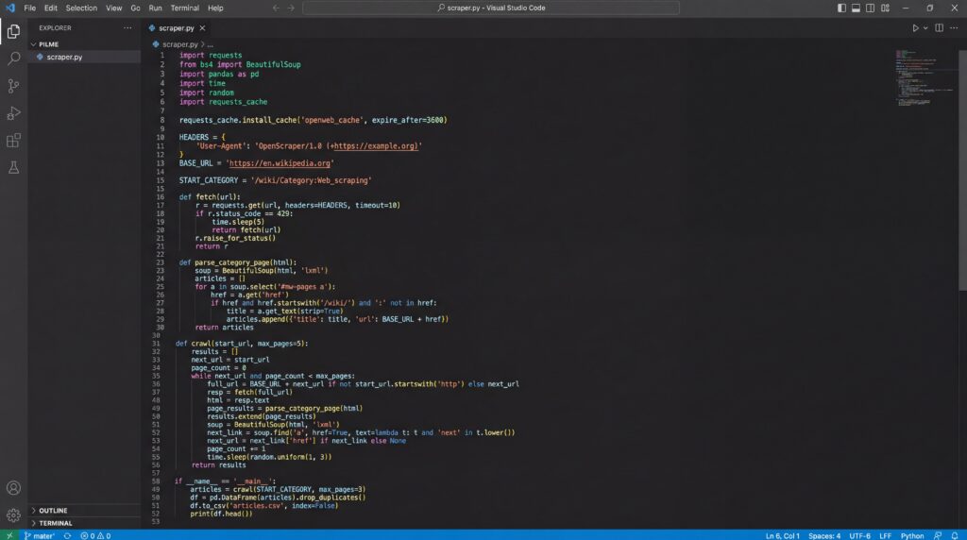Change the UTF-8 file encoding

859,535
